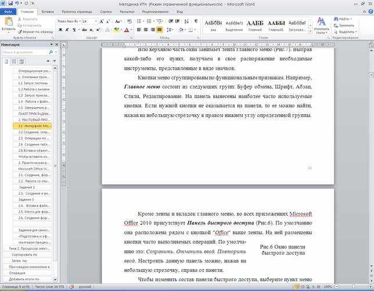
Task: Toggle superscript formatting
Action: [x=98, y=30]
